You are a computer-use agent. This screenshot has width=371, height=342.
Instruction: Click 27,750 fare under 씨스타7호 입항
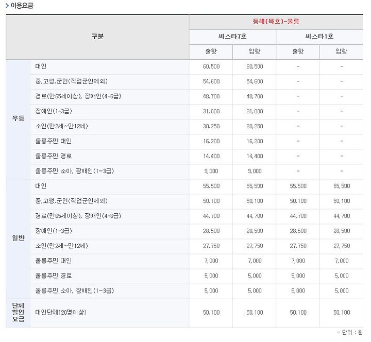click(x=255, y=246)
